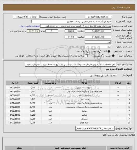The width and height of the screenshot is (137, 150).
Task: Click the الزامی بودن ارائه مجوز column header
Action: (119, 148)
